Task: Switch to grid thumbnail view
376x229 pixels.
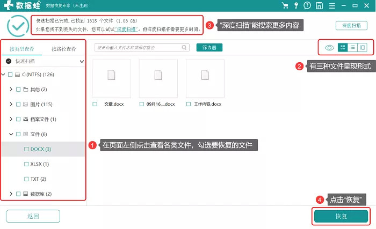Action: 343,47
